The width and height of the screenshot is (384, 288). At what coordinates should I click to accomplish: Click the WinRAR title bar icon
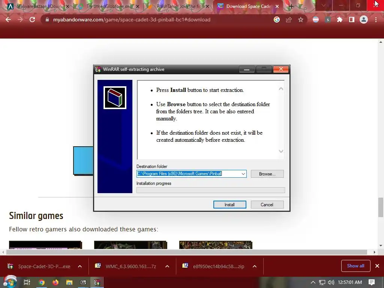tap(98, 69)
